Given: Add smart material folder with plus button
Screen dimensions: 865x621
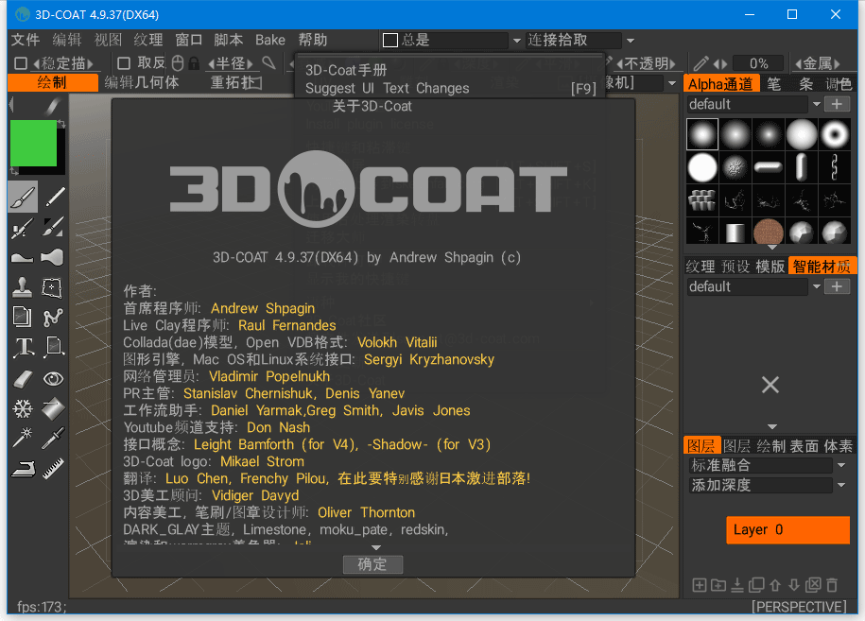Looking at the screenshot, I should [x=837, y=286].
